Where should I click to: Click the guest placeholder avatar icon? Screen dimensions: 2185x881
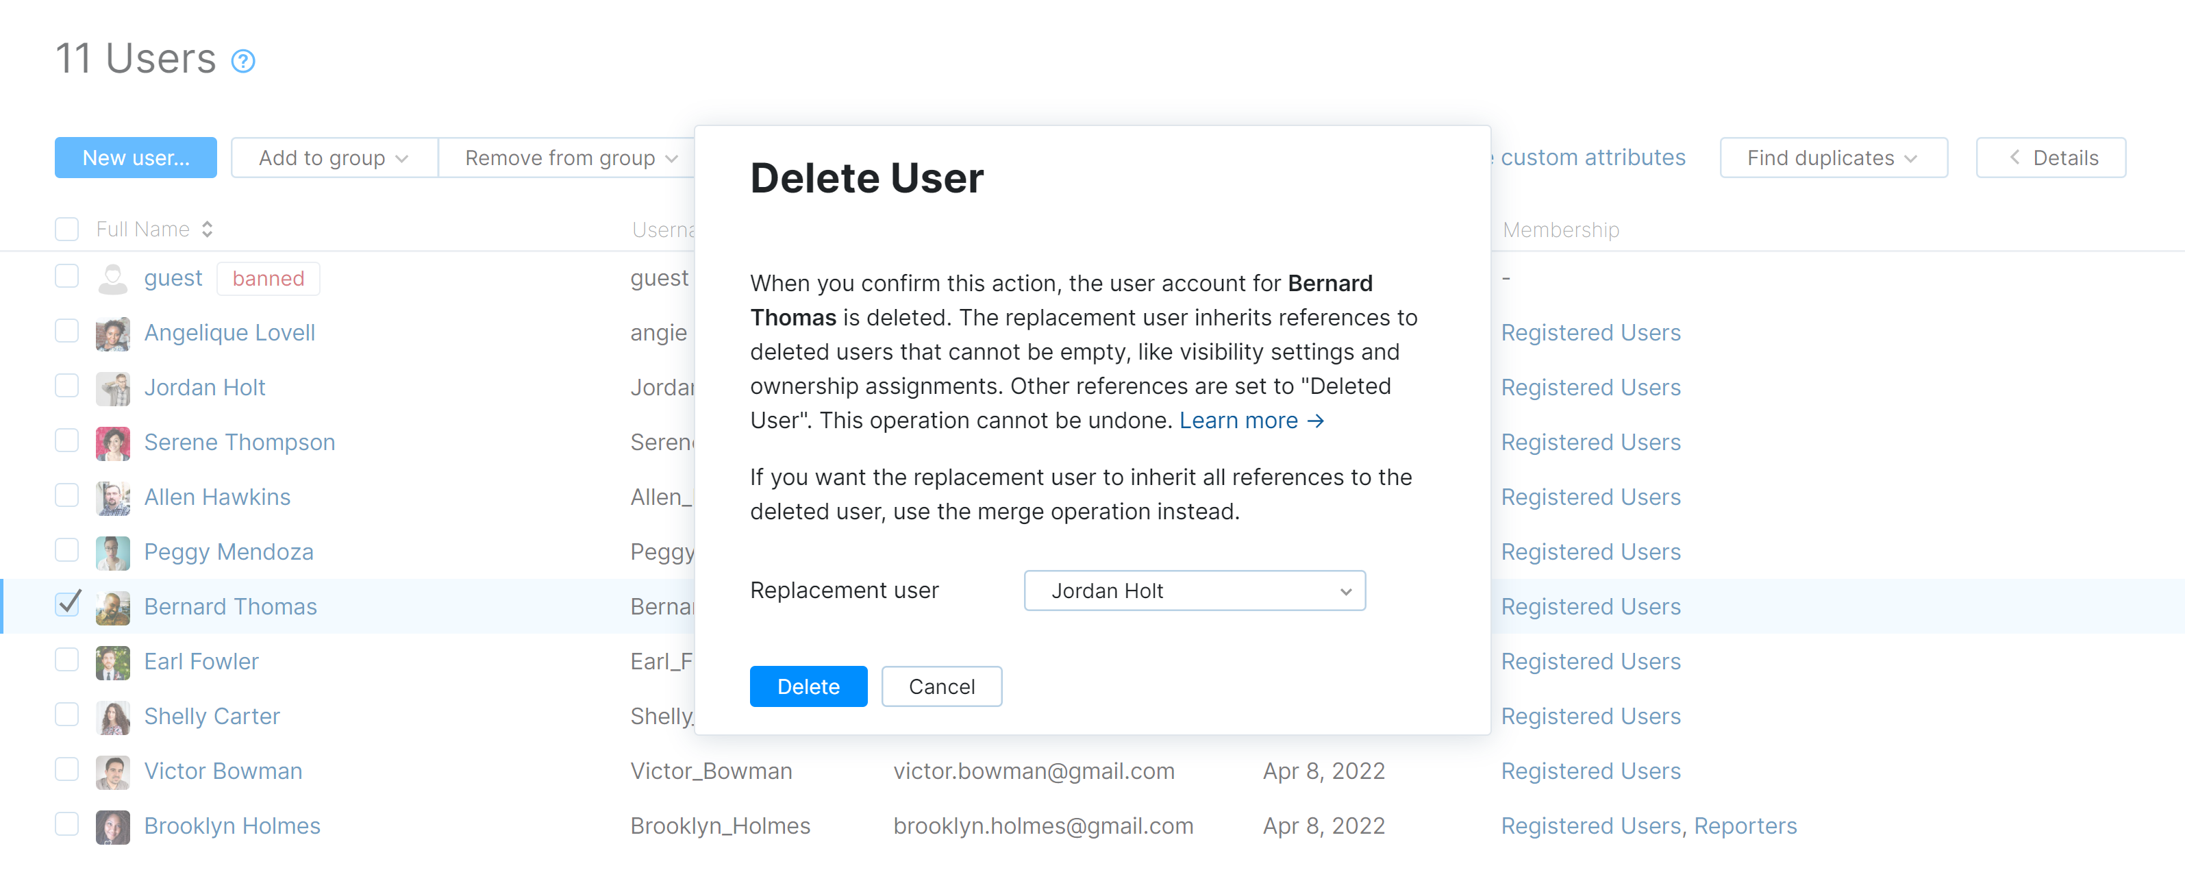pos(113,277)
